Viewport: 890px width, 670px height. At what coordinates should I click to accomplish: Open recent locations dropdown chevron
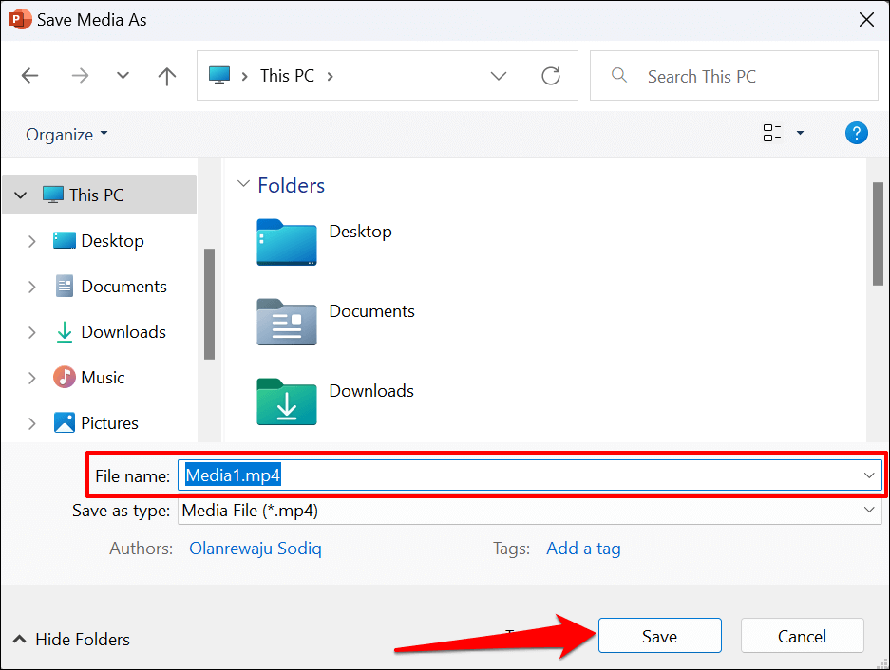[x=123, y=77]
